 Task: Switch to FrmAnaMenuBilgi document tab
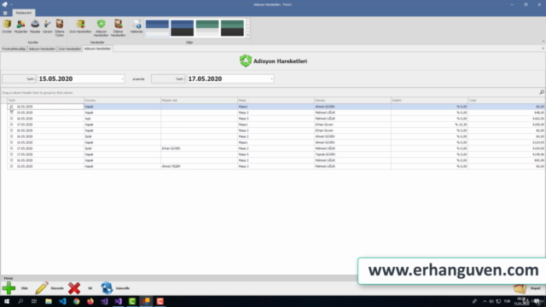pyautogui.click(x=14, y=49)
